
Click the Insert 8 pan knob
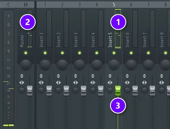coord(165,64)
